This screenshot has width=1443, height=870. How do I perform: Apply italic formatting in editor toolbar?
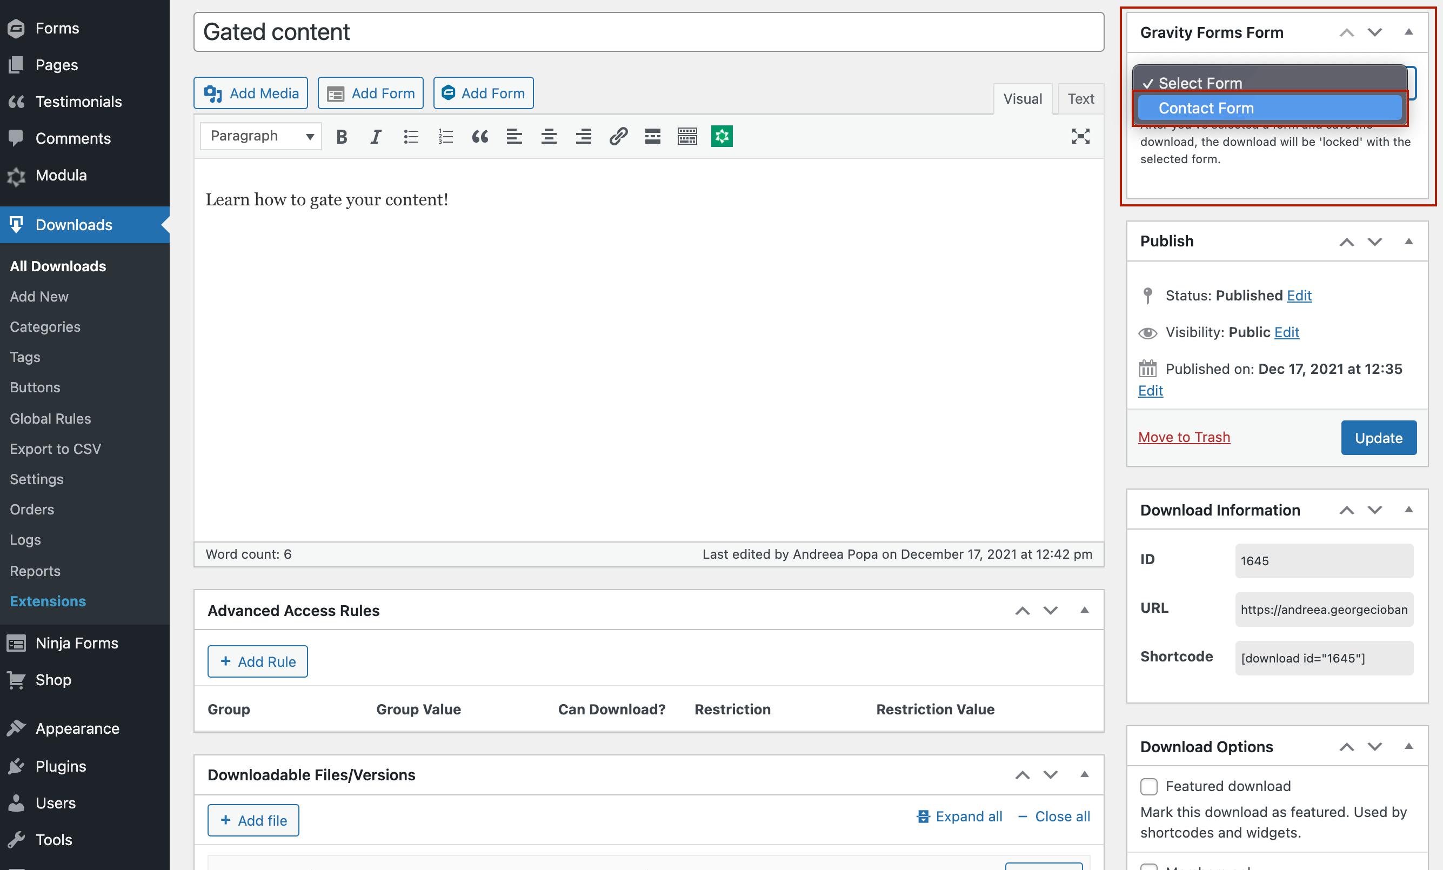pos(376,136)
